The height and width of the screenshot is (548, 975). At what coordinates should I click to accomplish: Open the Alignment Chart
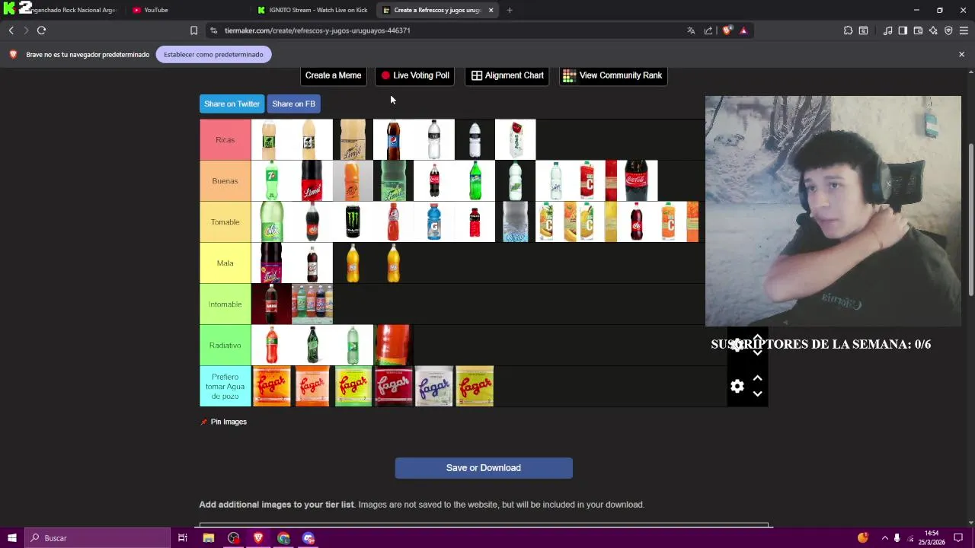507,75
